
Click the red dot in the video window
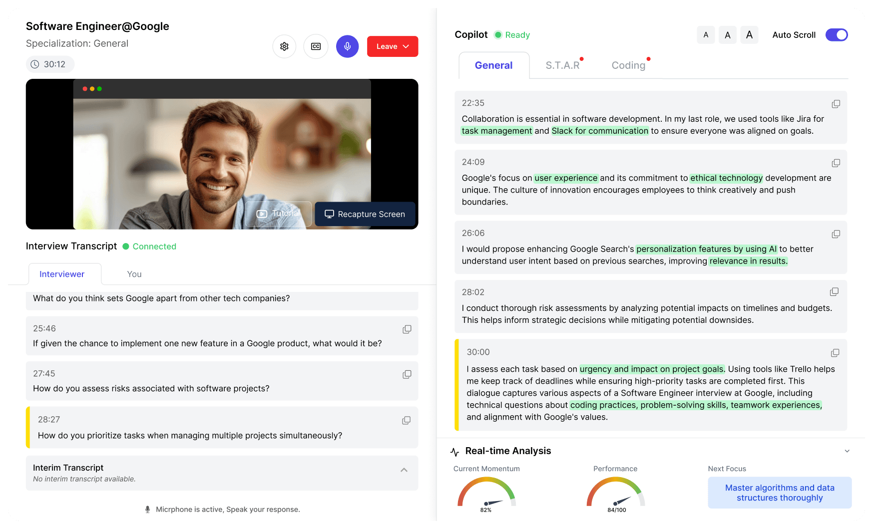point(85,89)
